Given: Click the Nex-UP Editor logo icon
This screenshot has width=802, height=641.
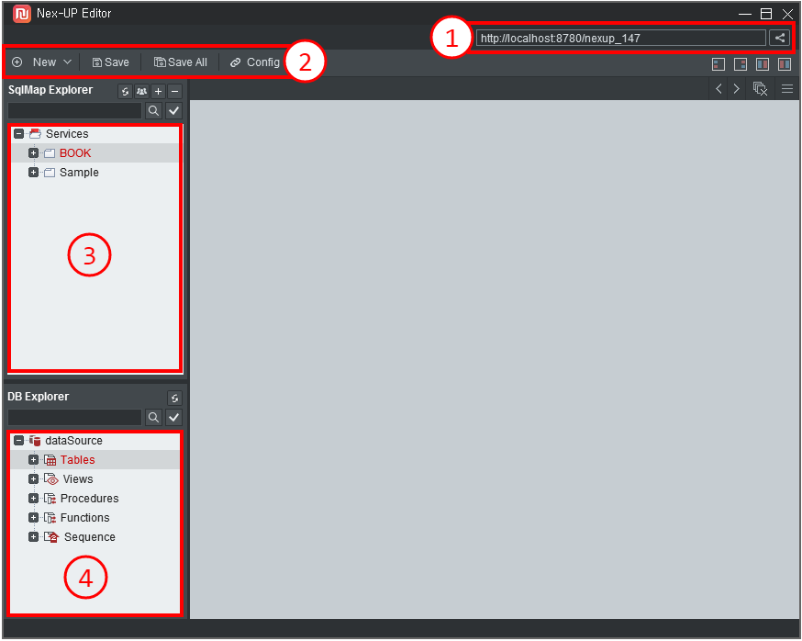Looking at the screenshot, I should point(21,14).
